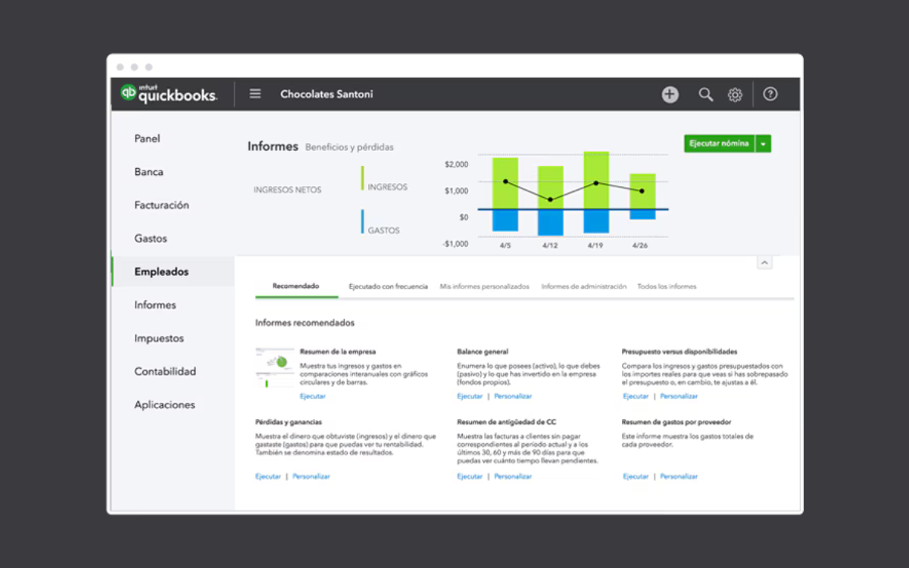Viewport: 909px width, 568px height.
Task: Open the QuickBooks hamburger menu
Action: tap(255, 93)
